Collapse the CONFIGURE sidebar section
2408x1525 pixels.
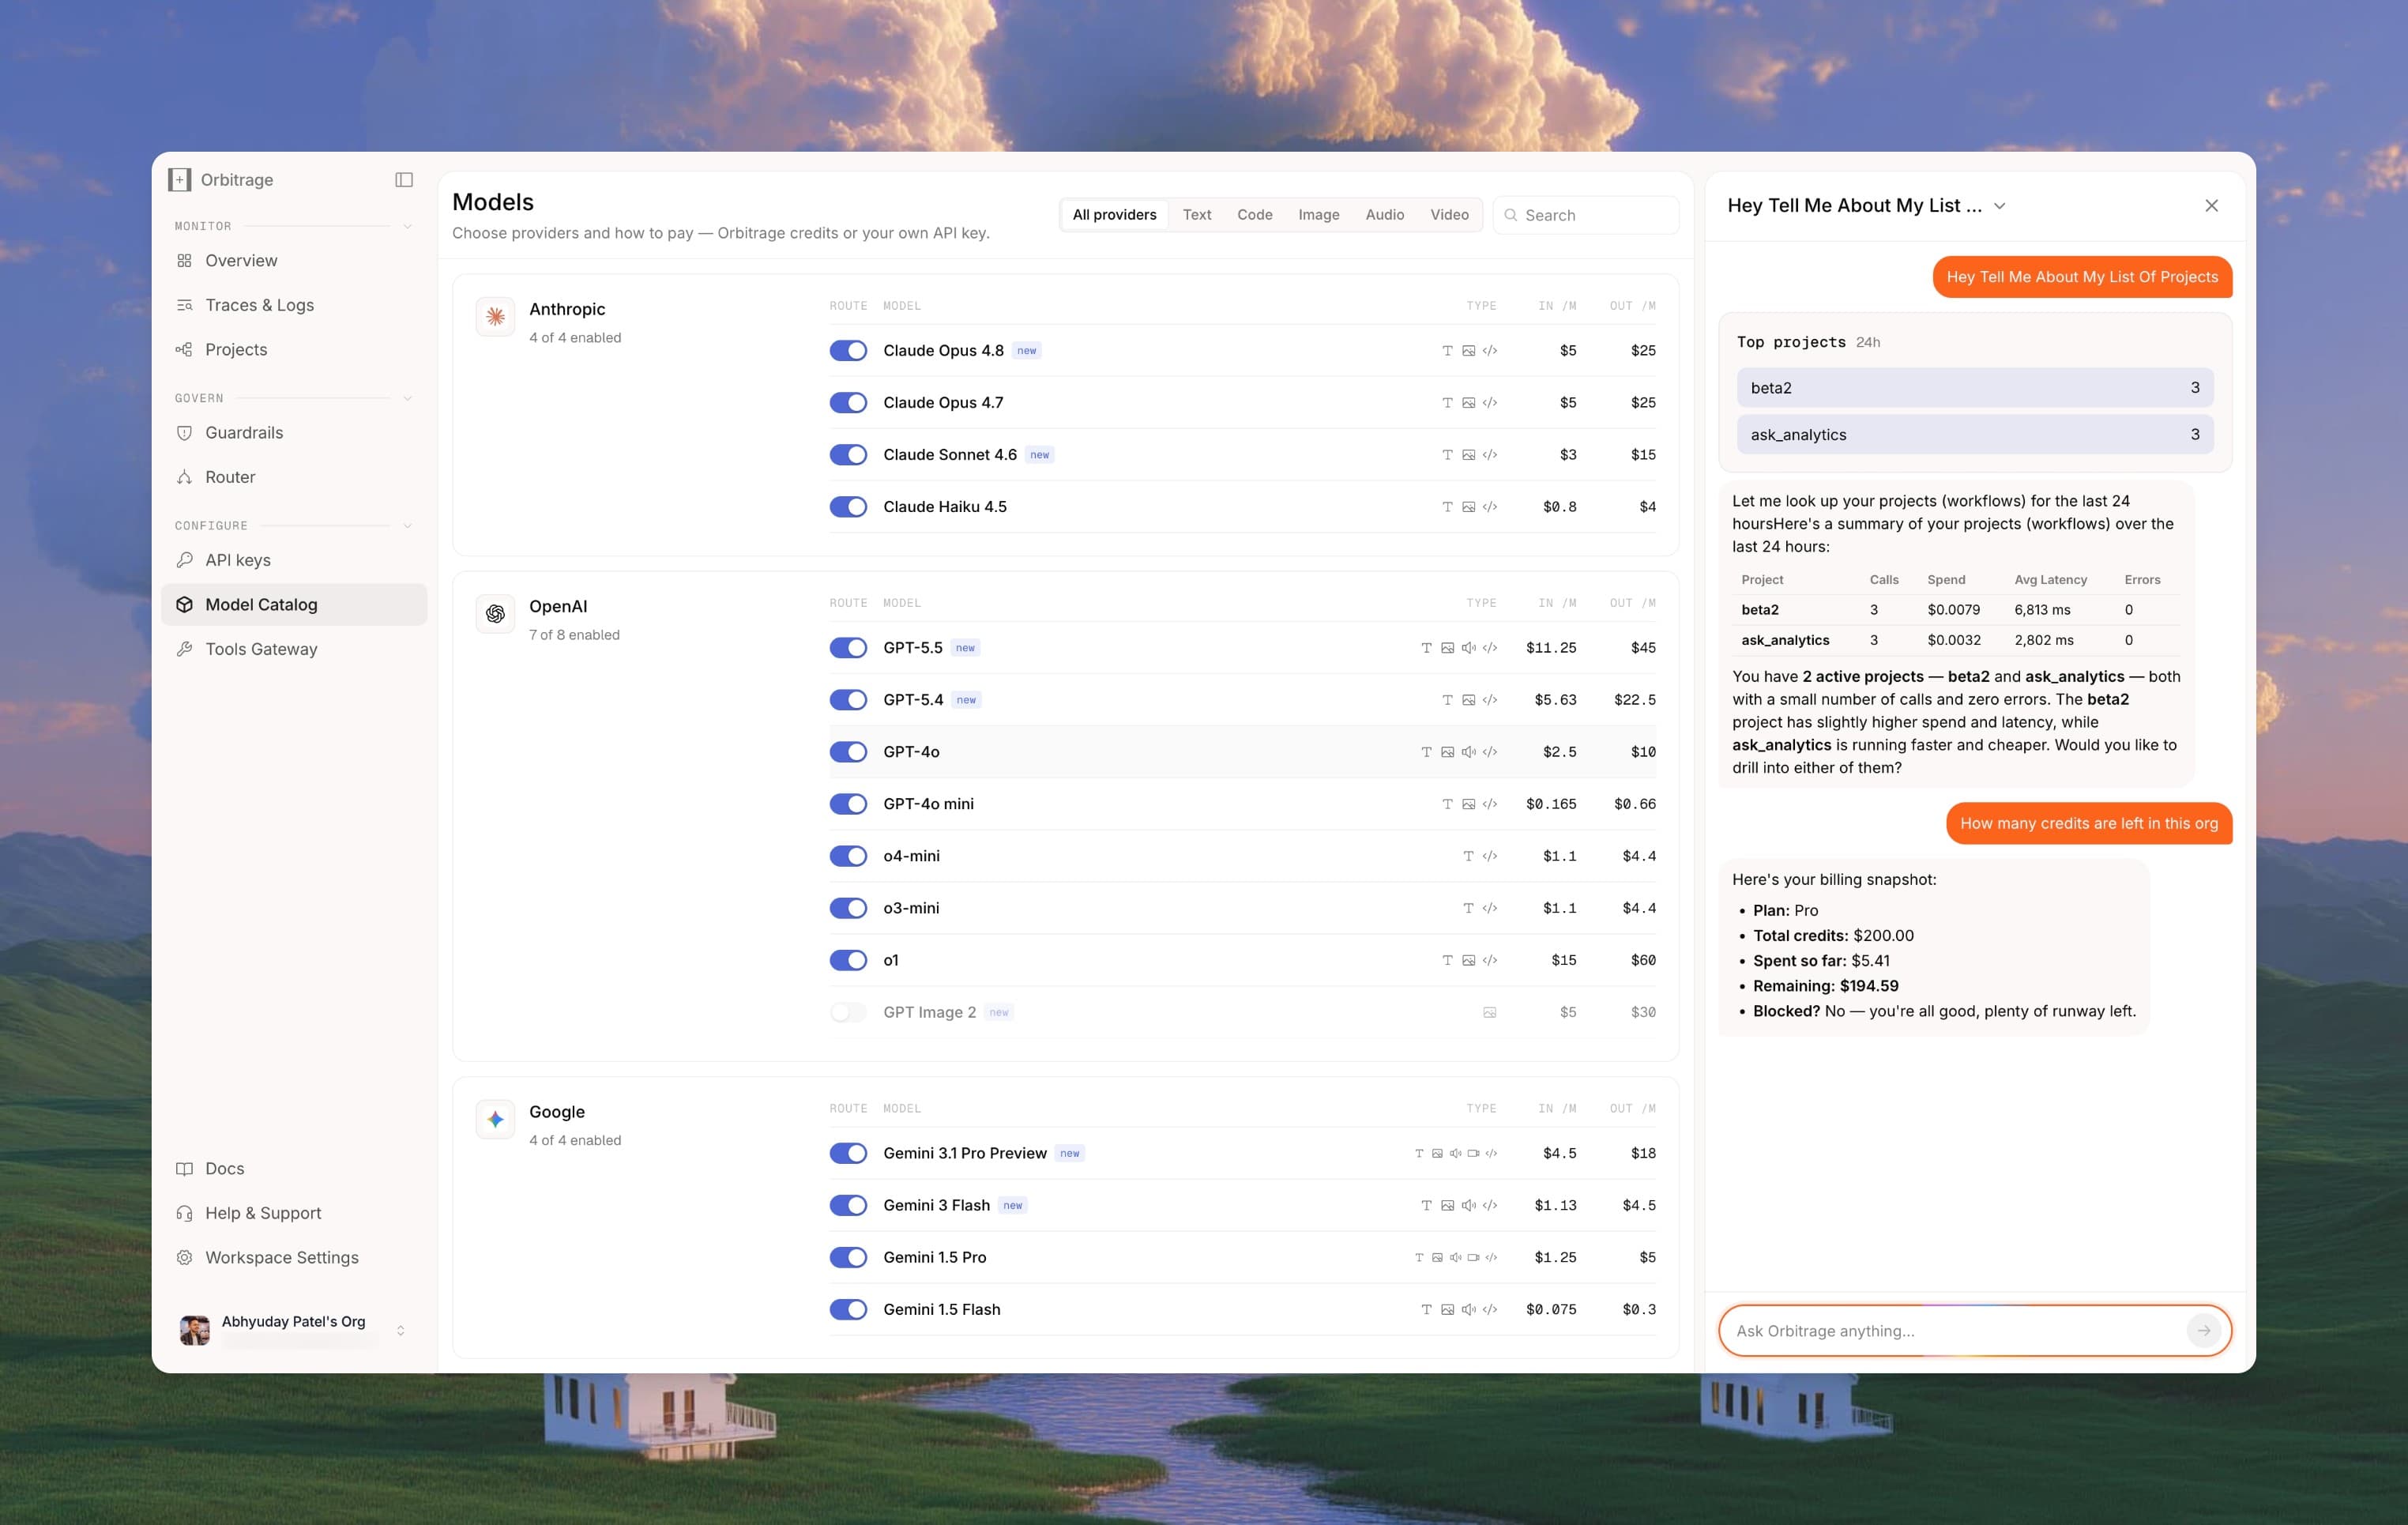(407, 526)
